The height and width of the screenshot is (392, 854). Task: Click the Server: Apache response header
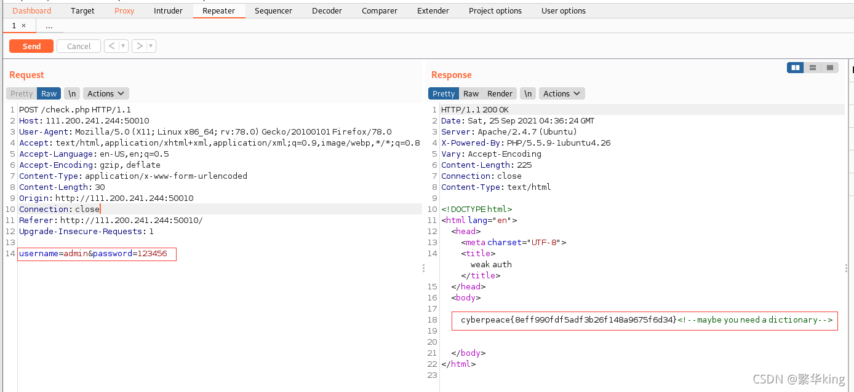click(x=509, y=131)
